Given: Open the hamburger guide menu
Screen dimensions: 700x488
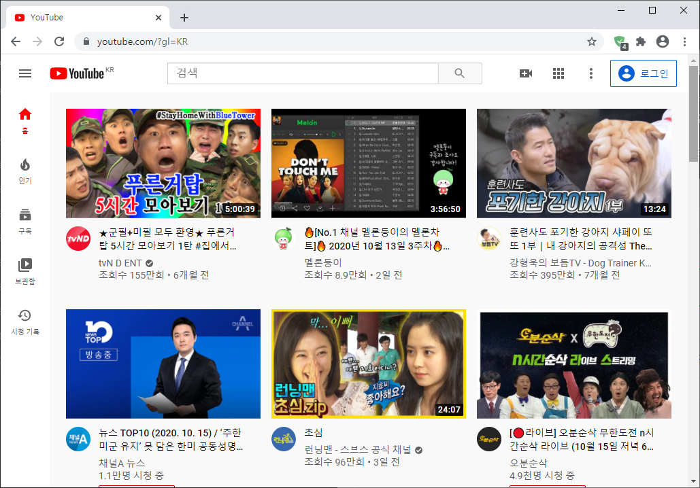Looking at the screenshot, I should 25,73.
